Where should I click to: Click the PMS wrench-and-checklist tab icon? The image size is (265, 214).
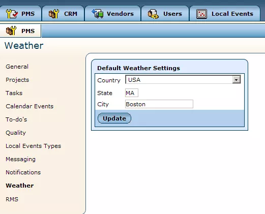12,14
